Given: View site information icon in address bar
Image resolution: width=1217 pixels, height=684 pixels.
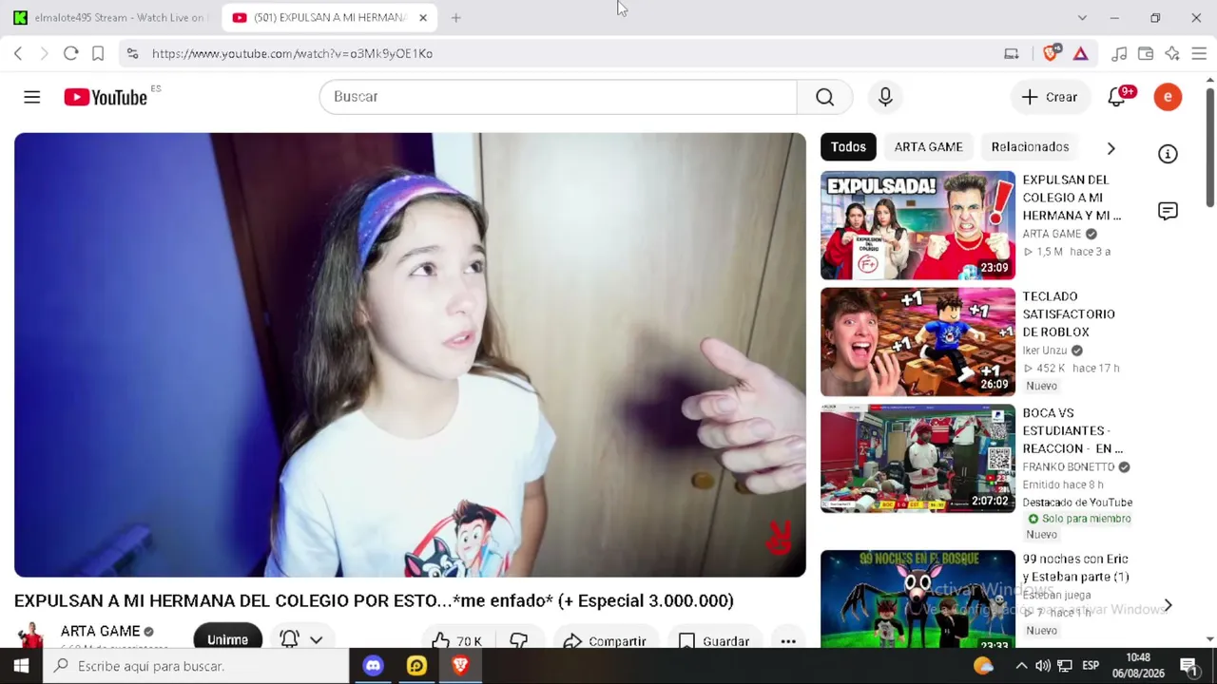Looking at the screenshot, I should pyautogui.click(x=133, y=54).
